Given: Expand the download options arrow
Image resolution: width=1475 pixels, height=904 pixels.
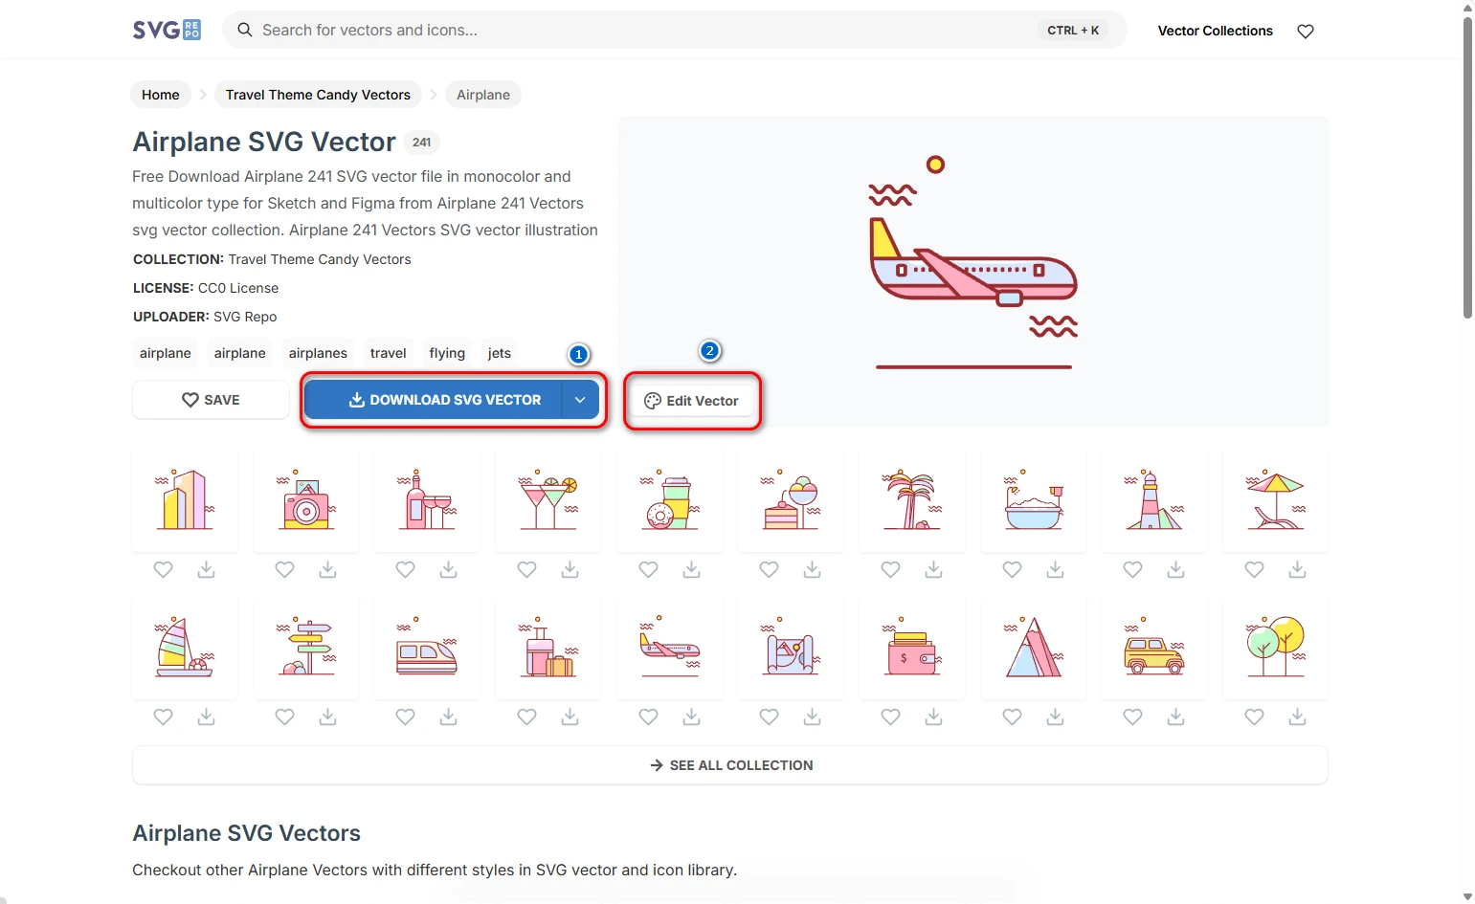Looking at the screenshot, I should tap(580, 400).
